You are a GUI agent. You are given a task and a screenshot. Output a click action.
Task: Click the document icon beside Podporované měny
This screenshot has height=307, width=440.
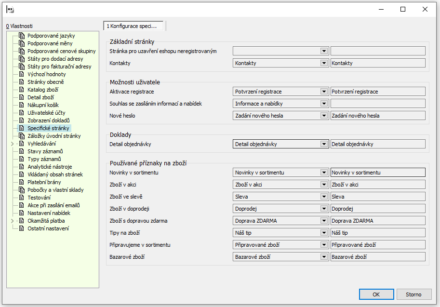(x=22, y=43)
